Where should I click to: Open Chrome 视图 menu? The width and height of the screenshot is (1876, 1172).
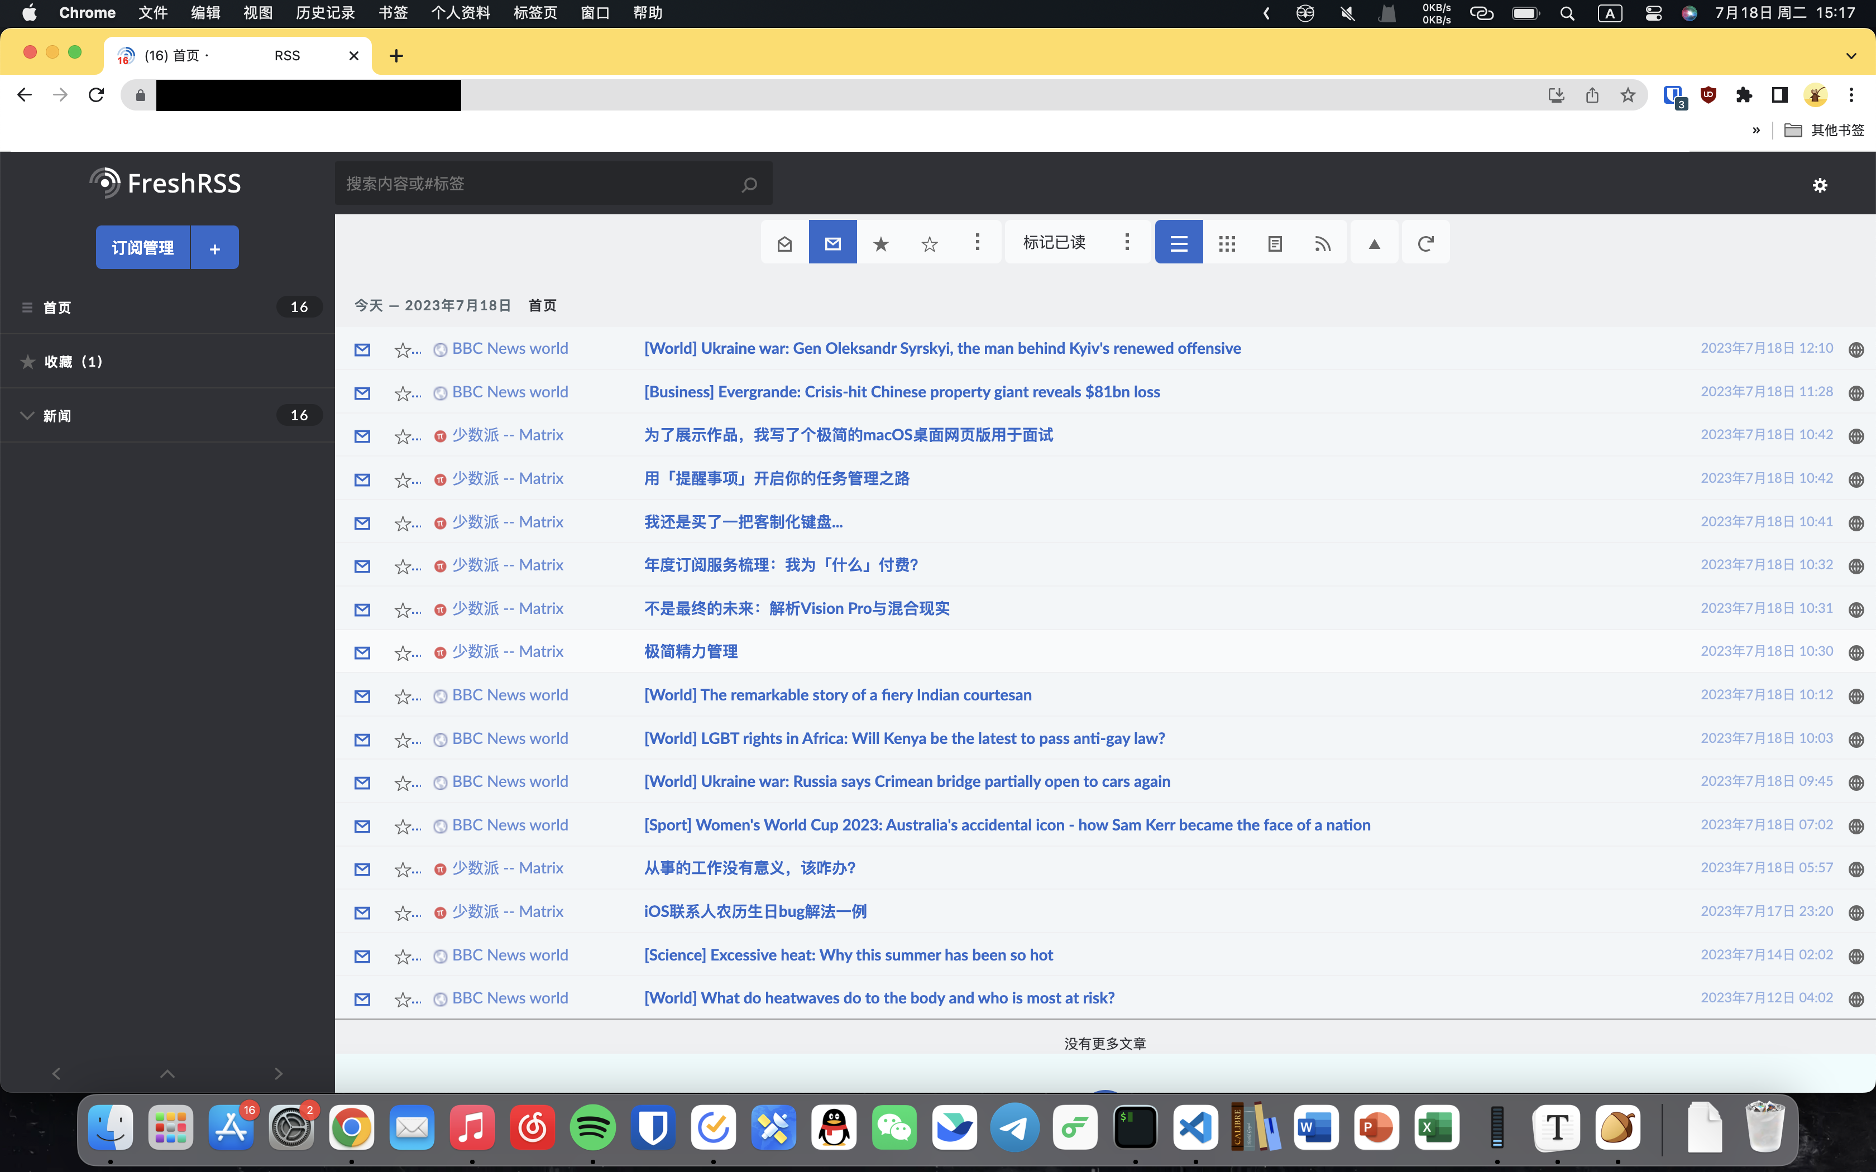pos(257,12)
